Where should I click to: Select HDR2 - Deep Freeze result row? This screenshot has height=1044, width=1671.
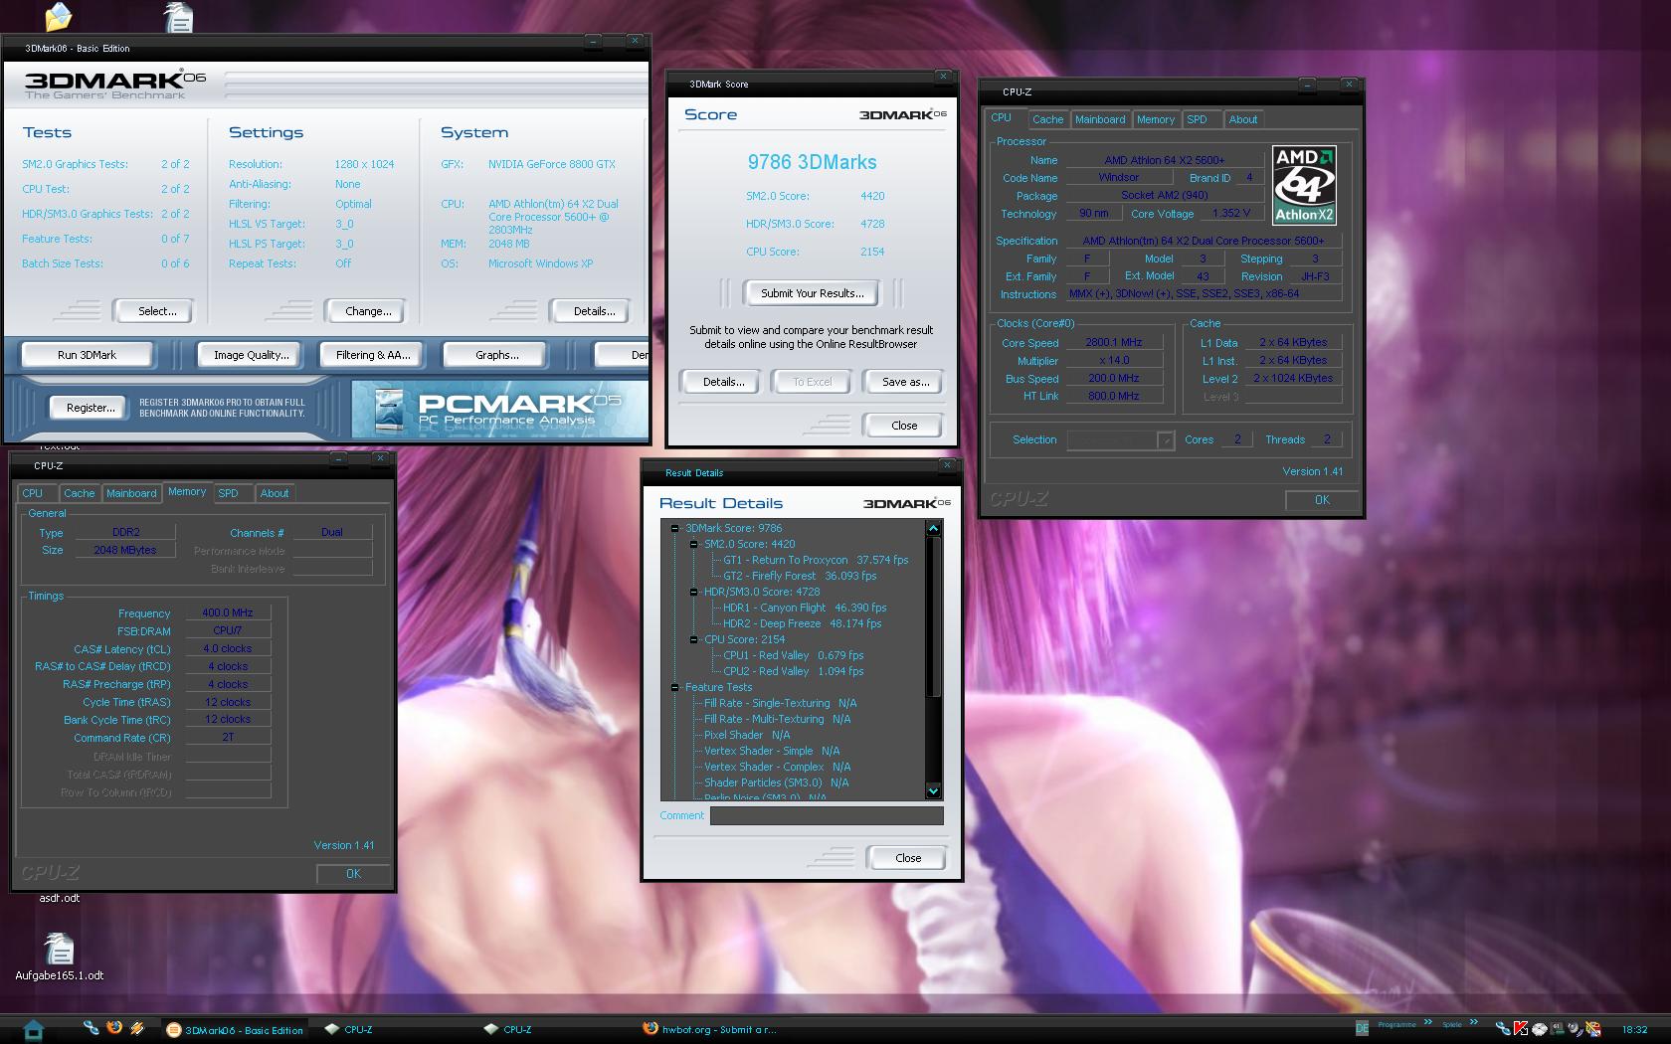point(802,623)
